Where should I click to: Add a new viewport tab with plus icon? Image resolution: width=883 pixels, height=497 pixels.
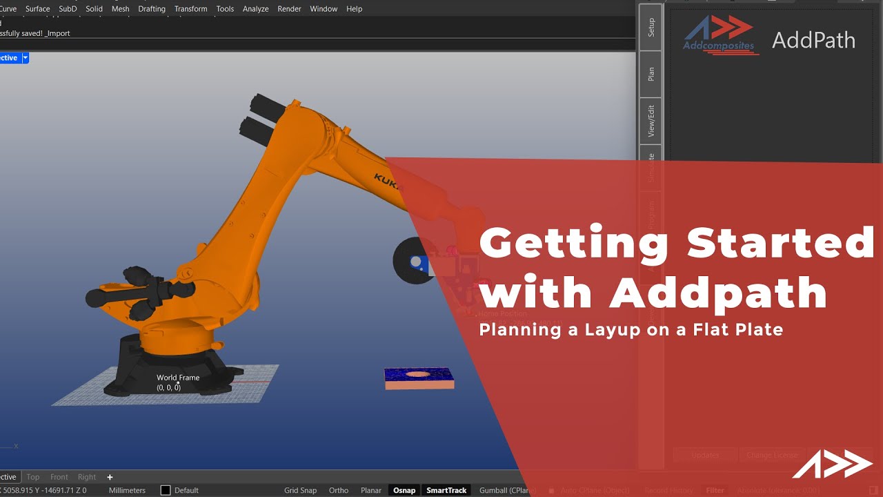[110, 477]
